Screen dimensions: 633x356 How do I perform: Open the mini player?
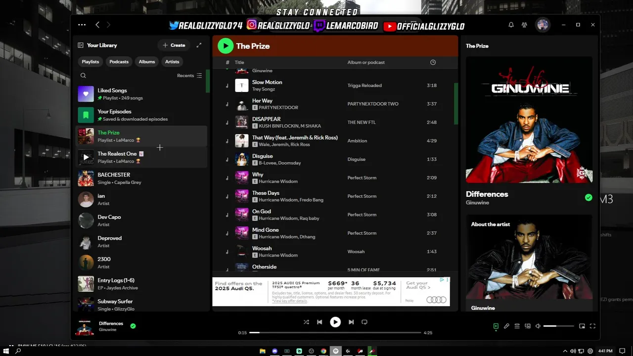pos(582,326)
